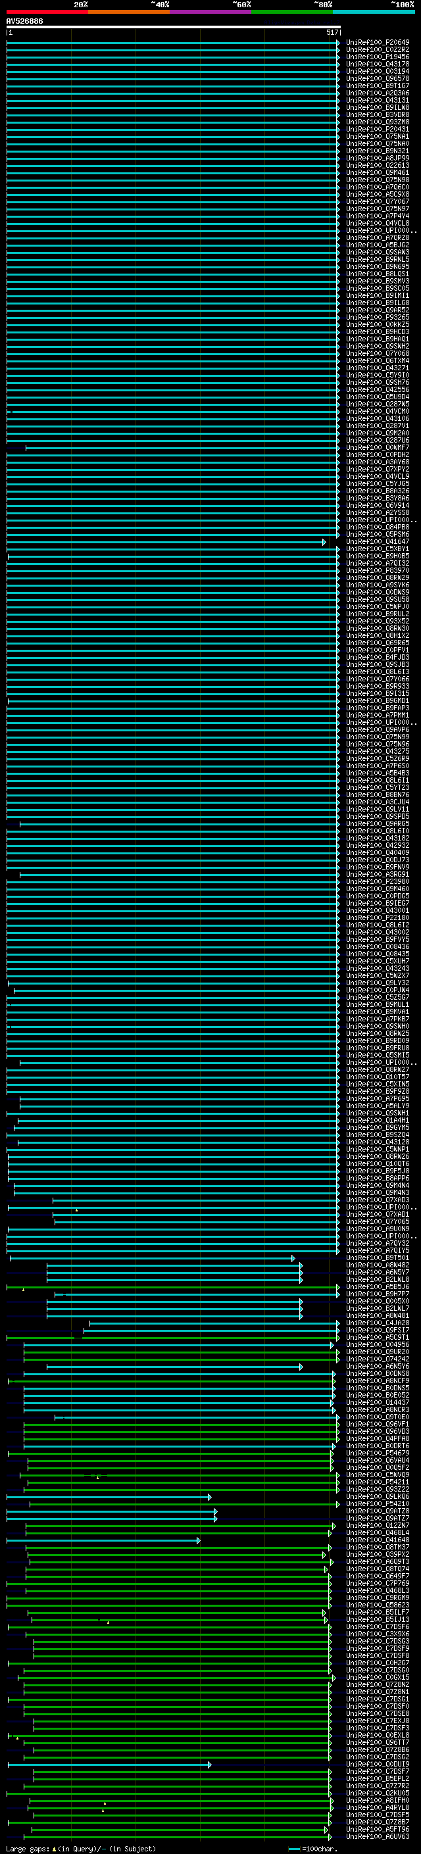The width and height of the screenshot is (421, 1854).
Task: Select label UniRef100_O22613
Action: (x=377, y=165)
